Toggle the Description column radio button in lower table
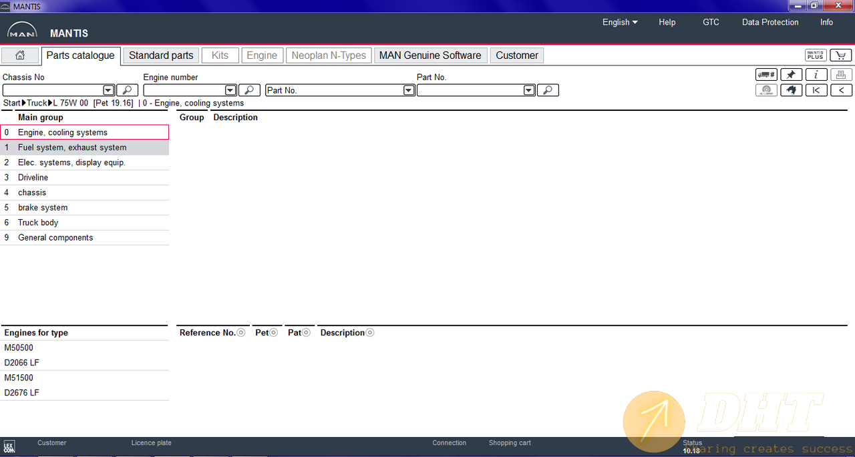Image resolution: width=855 pixels, height=457 pixels. point(370,333)
